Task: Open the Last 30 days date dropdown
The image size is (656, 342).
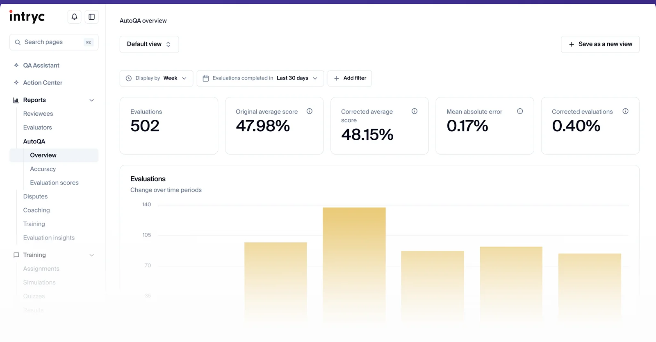Action: [x=260, y=78]
